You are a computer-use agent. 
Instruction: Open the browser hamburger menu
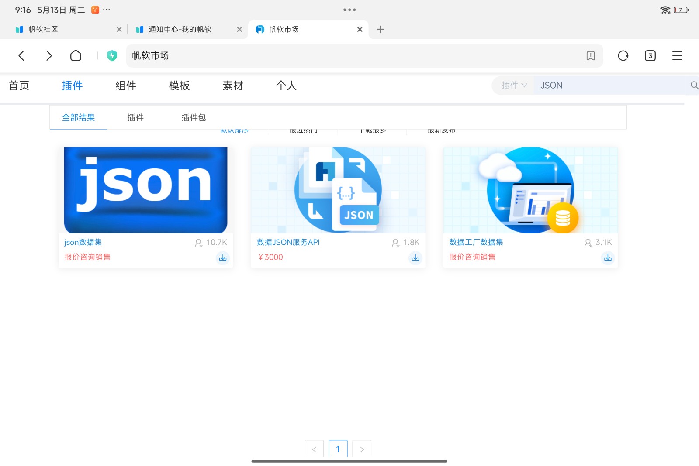click(x=677, y=55)
